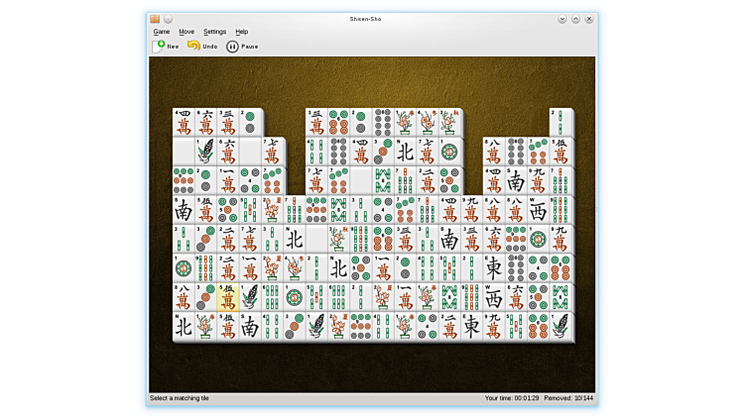Image resolution: width=746 pixels, height=419 pixels.
Task: Close the Shisen-Sho window
Action: (x=588, y=19)
